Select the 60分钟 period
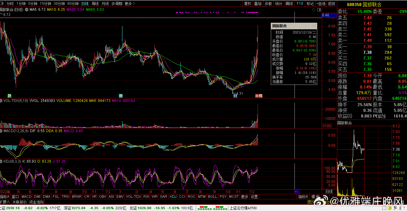This screenshot has height=211, width=407. pyautogui.click(x=73, y=4)
